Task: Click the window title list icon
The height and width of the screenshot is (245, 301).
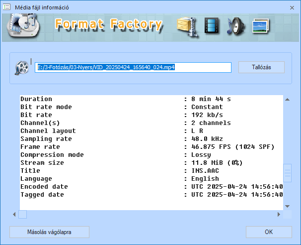Action: coord(6,7)
